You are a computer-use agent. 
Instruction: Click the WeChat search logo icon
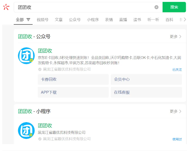(x=6, y=7)
